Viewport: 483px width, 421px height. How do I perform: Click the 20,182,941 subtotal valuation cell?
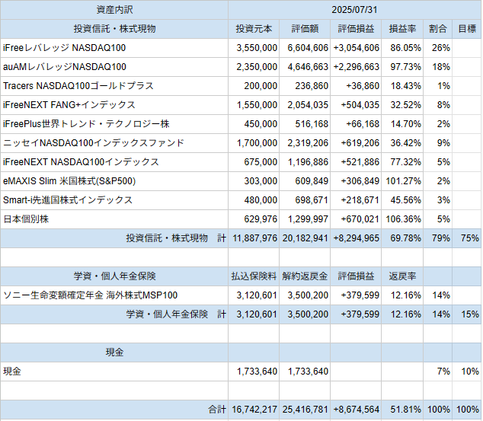coord(305,238)
